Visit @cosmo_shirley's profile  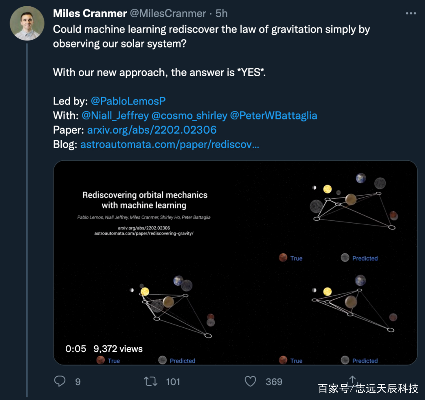click(x=189, y=116)
